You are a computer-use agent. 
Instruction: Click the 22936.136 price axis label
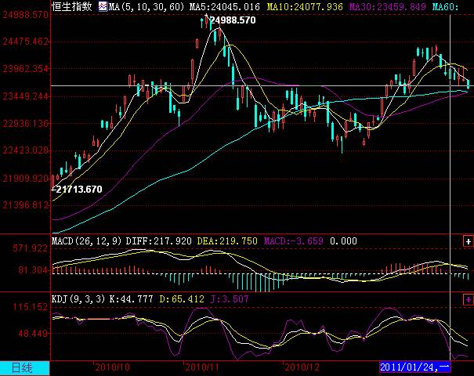point(25,124)
